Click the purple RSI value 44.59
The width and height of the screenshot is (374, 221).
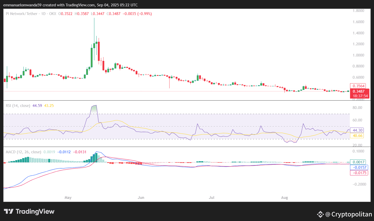pyautogui.click(x=37, y=106)
